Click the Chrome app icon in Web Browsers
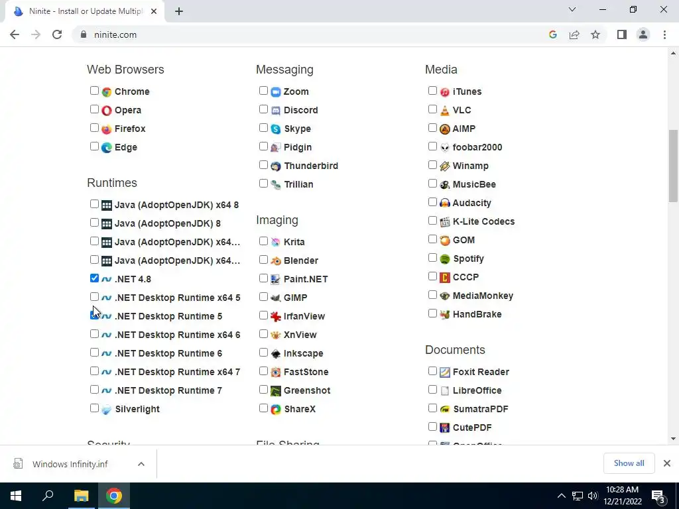Viewport: 679px width, 509px height. tap(107, 91)
